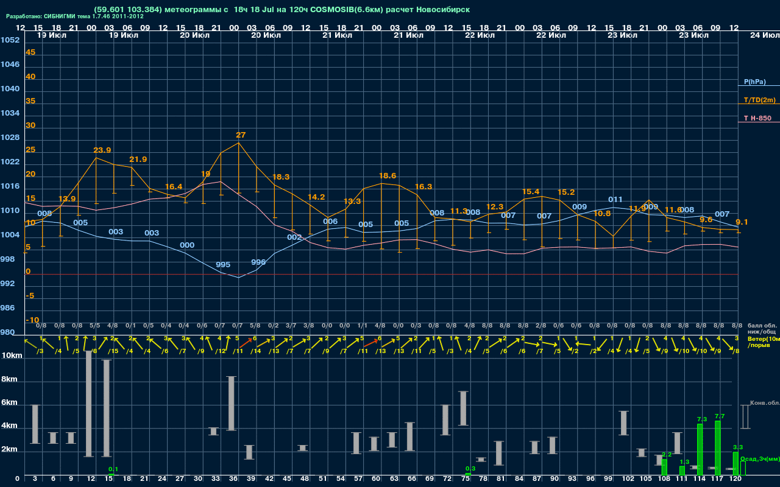
Task: Click the 980 pressure axis label
Action: 7,332
